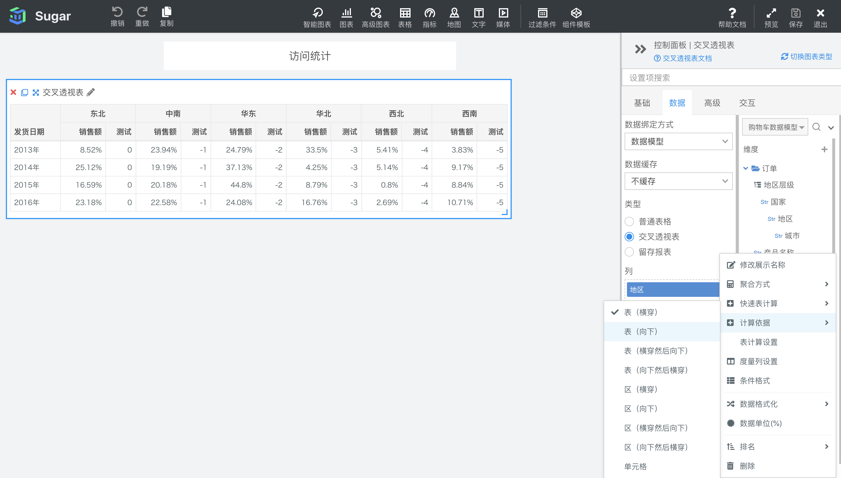Select 表（向下）option
841x478 pixels.
(662, 332)
